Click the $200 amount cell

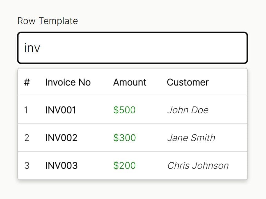click(124, 165)
